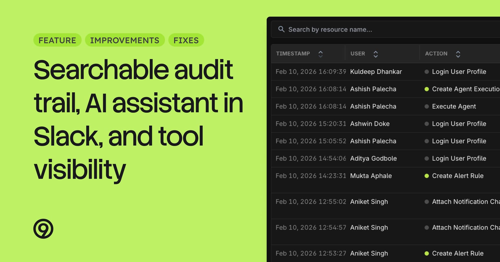500x262 pixels.
Task: Click Login User Profile in Aditya Godbole's row
Action: [459, 158]
